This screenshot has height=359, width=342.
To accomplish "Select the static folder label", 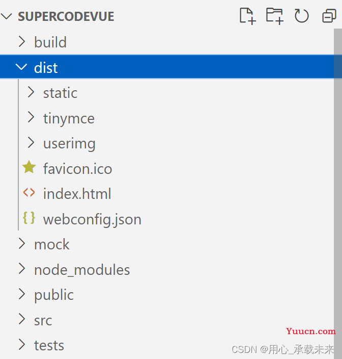I will coord(61,93).
